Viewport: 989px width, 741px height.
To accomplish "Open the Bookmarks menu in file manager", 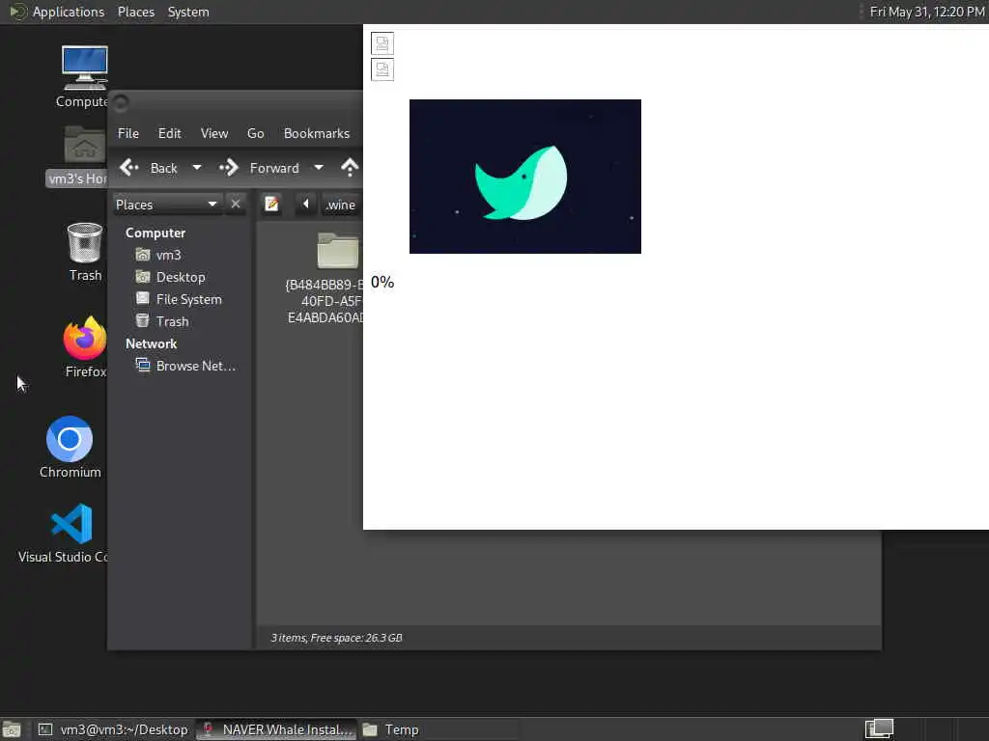I will point(317,133).
